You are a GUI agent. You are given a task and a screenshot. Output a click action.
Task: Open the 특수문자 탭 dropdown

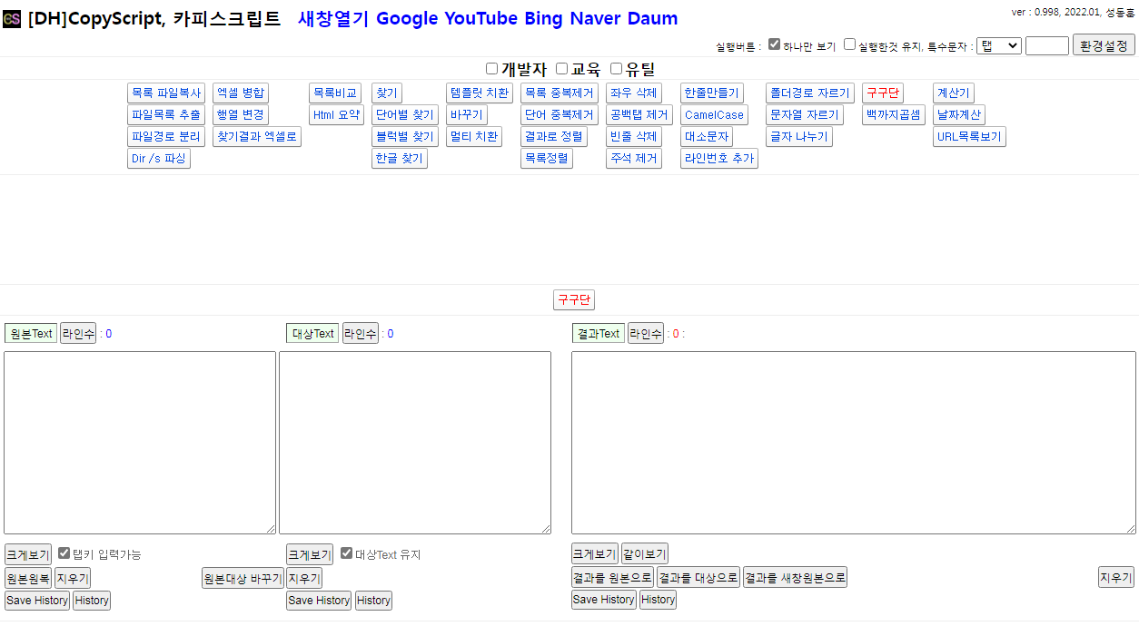click(998, 45)
